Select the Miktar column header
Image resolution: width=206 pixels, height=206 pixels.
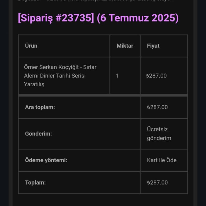[x=125, y=46]
